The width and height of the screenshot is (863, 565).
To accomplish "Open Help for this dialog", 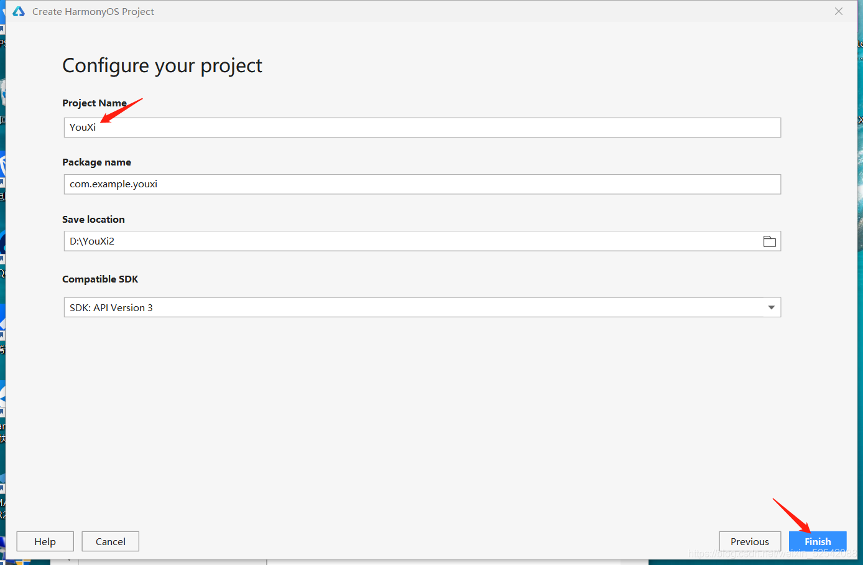I will 45,541.
